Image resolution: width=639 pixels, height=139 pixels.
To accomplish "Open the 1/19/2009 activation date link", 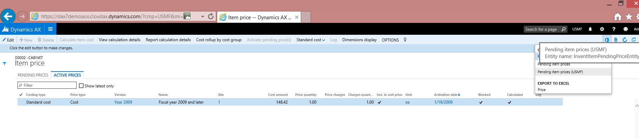I will click(443, 102).
